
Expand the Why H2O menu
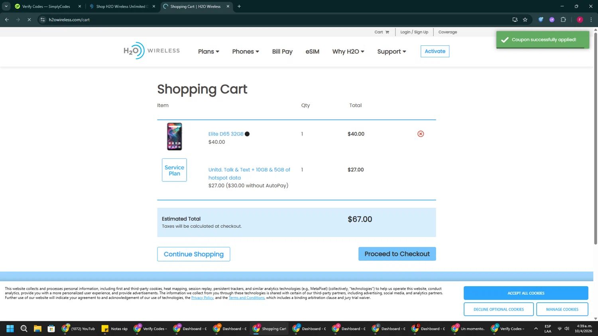coord(348,51)
